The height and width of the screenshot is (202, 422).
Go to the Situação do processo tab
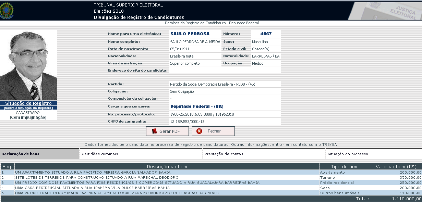(373, 154)
